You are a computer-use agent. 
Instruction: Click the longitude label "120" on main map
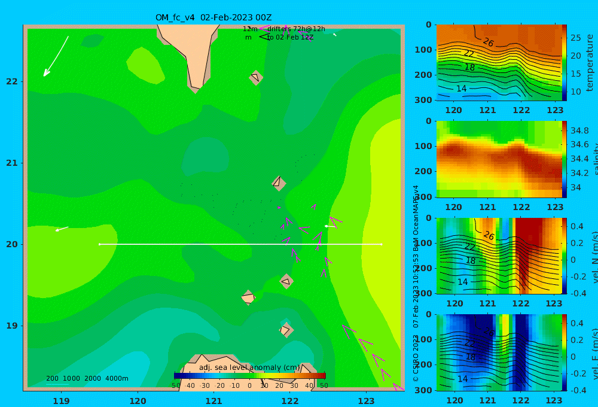(x=138, y=401)
